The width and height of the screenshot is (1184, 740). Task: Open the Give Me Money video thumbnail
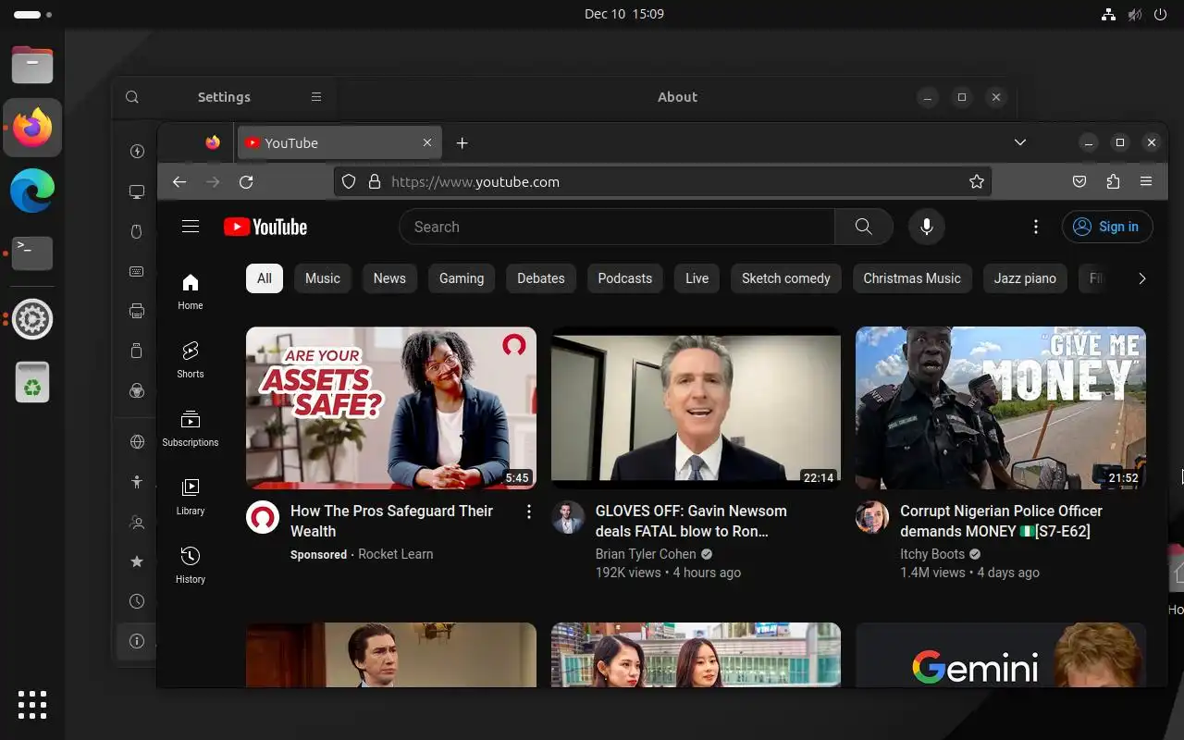(1001, 408)
